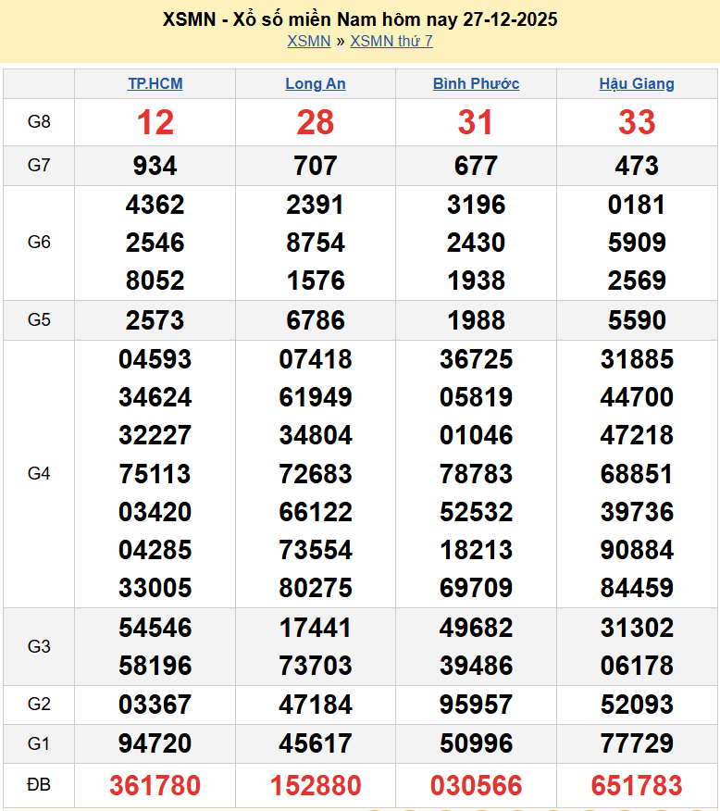Click the Bình Phước column header link
Image resolution: width=720 pixels, height=811 pixels.
point(476,83)
